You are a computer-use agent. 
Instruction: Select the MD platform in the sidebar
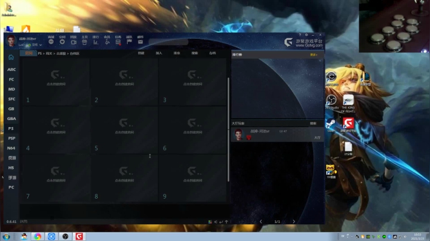click(11, 89)
